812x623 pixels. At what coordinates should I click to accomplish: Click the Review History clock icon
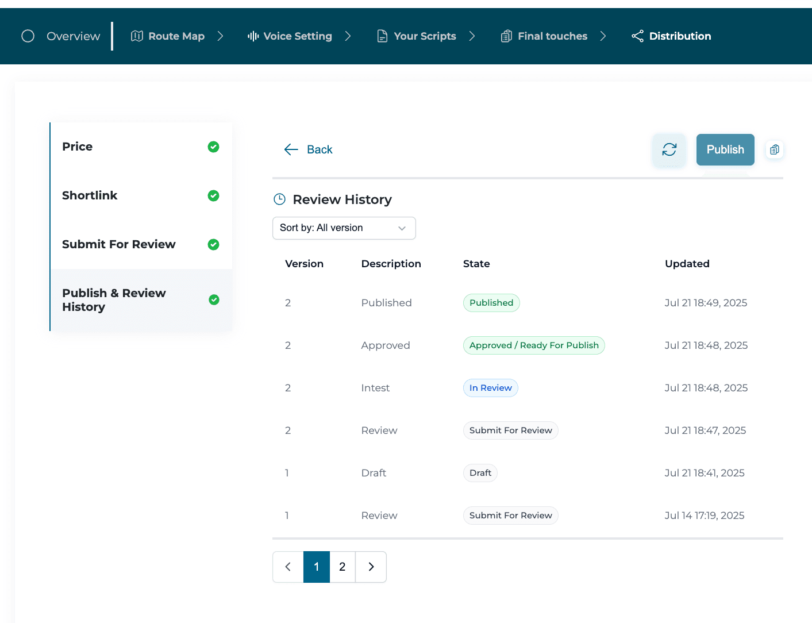(279, 199)
